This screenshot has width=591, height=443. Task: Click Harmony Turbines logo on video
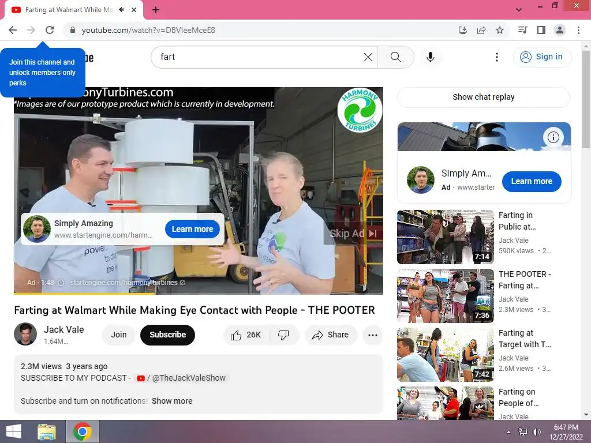[x=360, y=111]
